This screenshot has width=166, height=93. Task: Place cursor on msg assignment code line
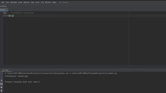point(19,13)
